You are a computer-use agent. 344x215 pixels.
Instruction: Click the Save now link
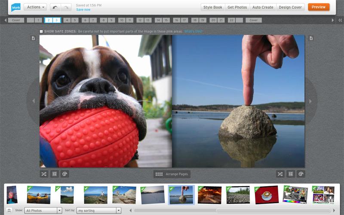[83, 9]
